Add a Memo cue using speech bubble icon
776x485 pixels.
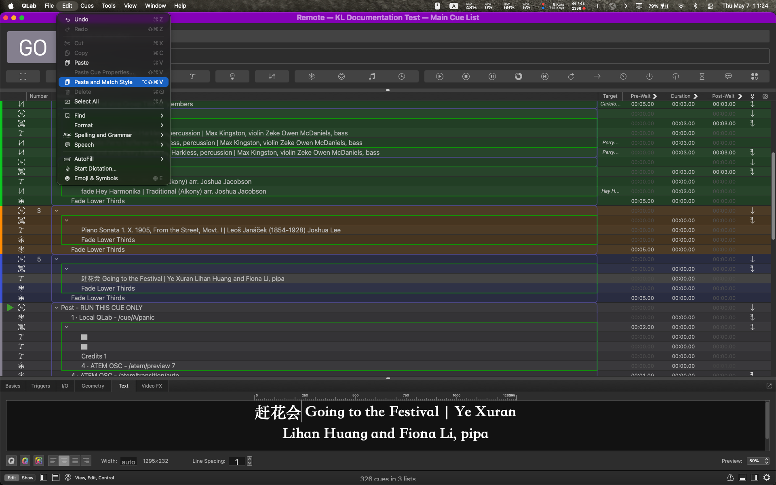coord(728,76)
